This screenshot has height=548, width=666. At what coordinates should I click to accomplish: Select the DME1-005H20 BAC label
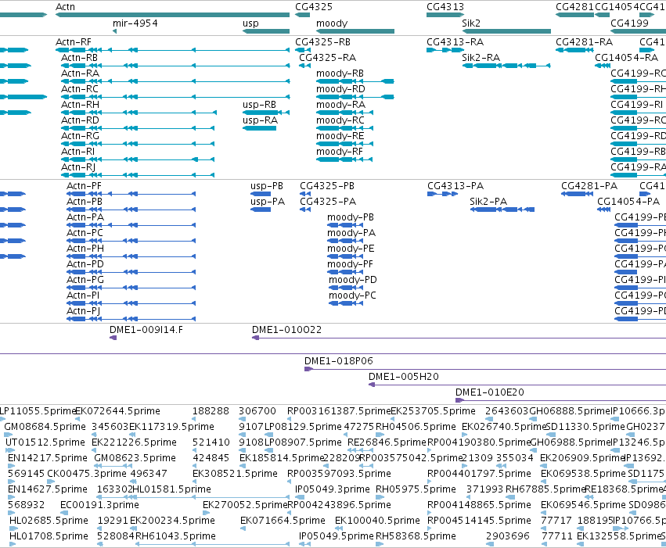[404, 377]
